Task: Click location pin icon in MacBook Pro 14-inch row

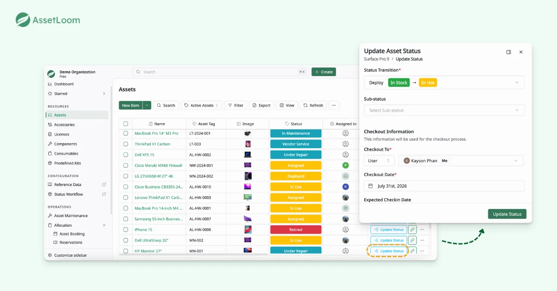Action: (345, 209)
